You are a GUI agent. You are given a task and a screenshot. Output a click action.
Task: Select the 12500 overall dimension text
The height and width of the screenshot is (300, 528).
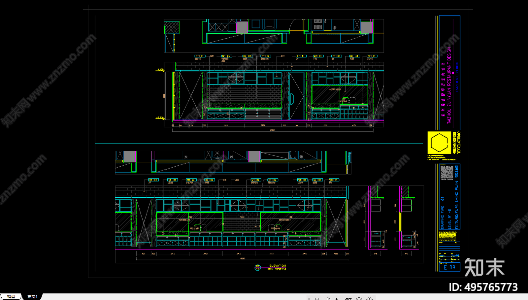(273, 130)
